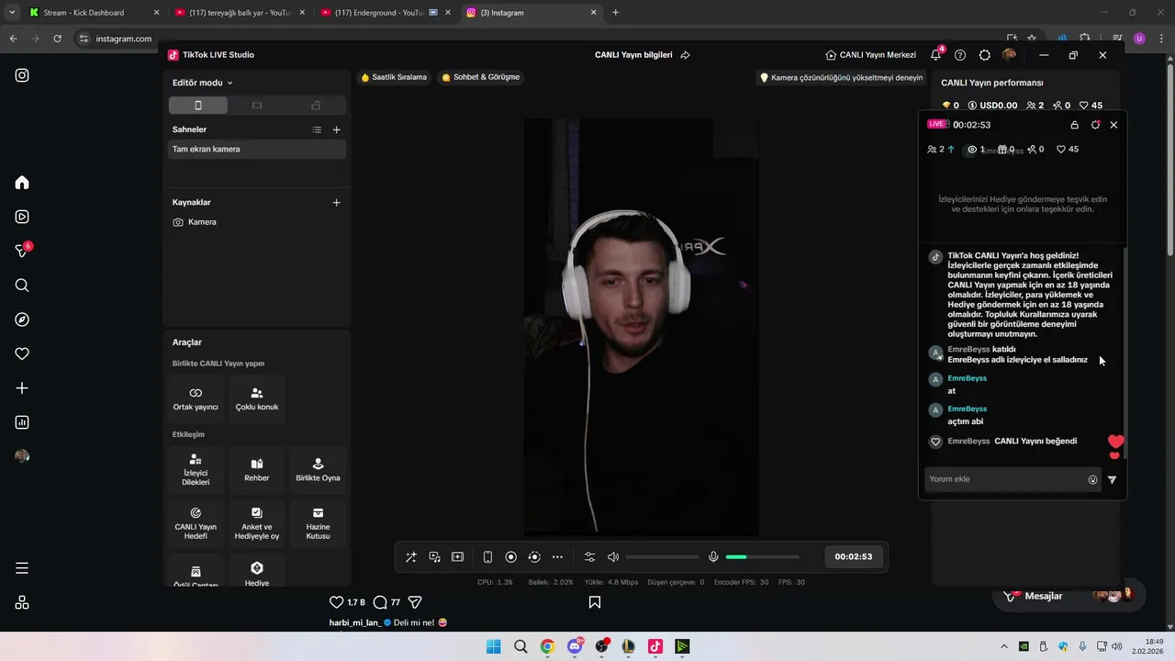Switch to tereyağlı ballı yar YouTube tab

(239, 13)
